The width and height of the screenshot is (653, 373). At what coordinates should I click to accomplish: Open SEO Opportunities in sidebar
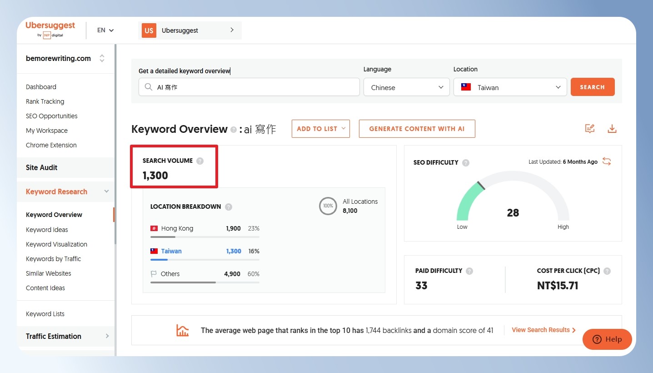[x=52, y=116]
